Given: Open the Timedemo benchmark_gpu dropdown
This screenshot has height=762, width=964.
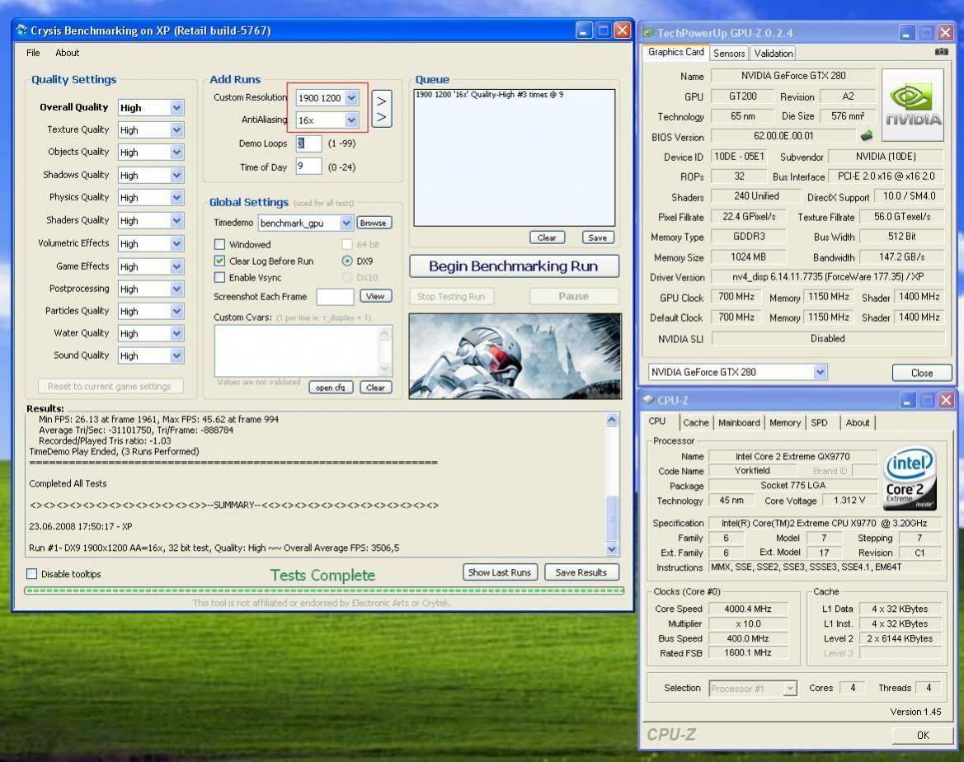Looking at the screenshot, I should (346, 223).
